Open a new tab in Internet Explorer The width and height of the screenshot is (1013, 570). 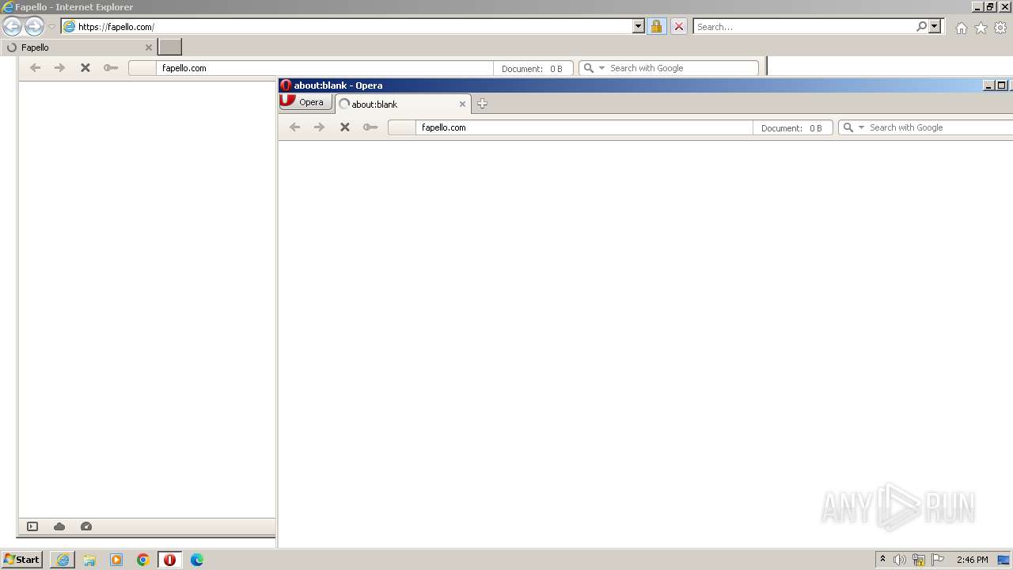click(170, 47)
